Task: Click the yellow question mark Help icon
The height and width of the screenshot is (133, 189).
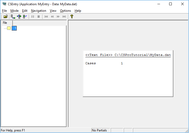Action: pyautogui.click(x=72, y=16)
